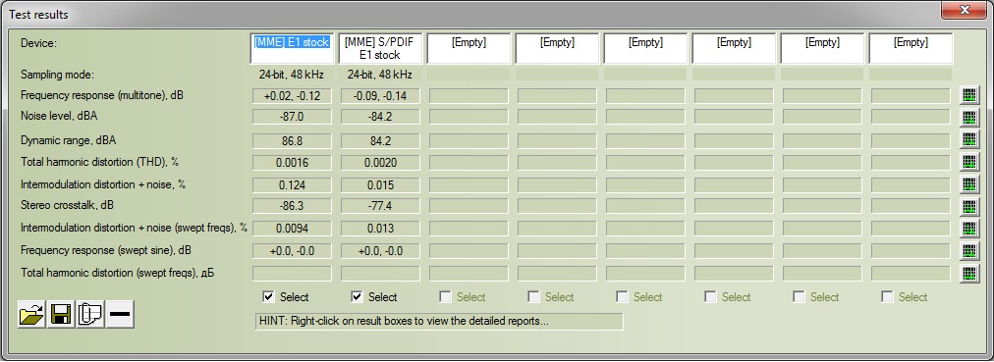Click the 86.8 dynamic range value

[x=292, y=140]
